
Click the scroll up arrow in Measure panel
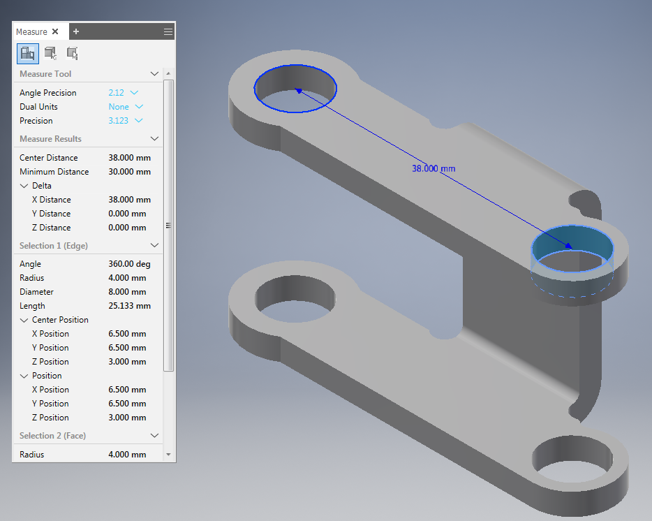click(168, 73)
